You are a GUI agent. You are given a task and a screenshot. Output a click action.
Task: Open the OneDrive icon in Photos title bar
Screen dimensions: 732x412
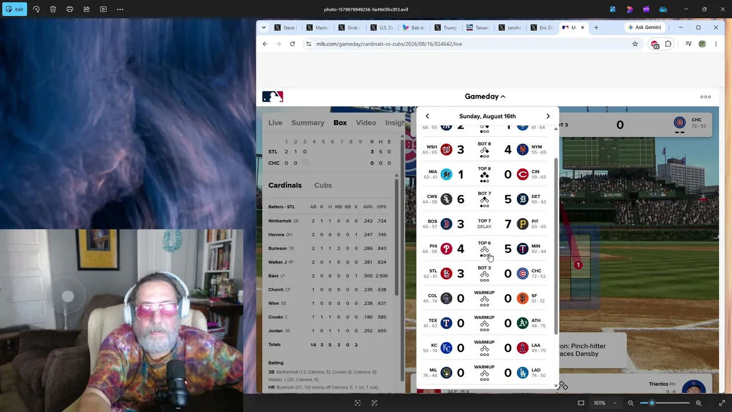pos(663,9)
